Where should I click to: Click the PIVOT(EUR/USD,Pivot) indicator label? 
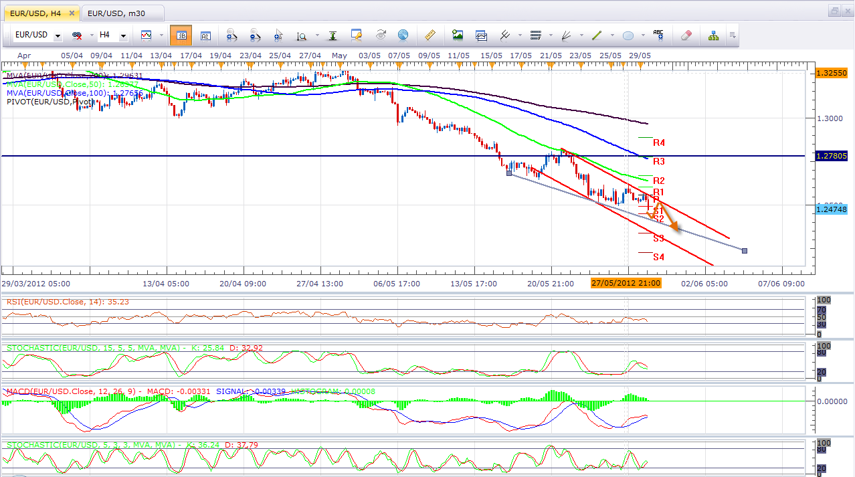[x=49, y=102]
